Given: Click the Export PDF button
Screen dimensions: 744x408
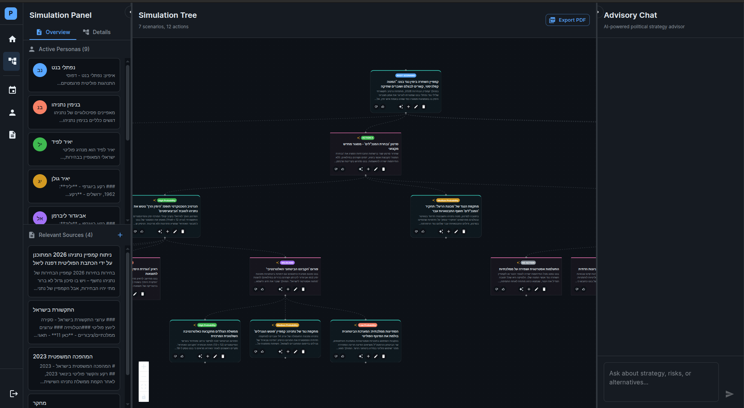Looking at the screenshot, I should pos(567,20).
